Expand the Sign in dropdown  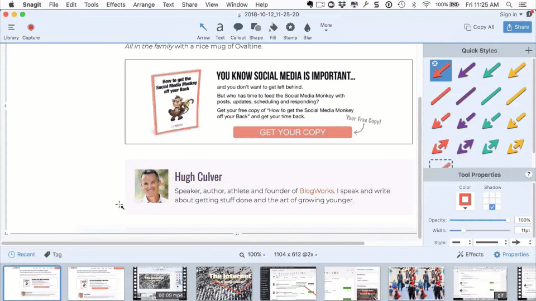tap(511, 14)
